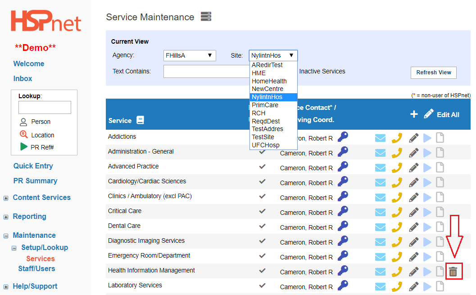Click the Service column header

120,121
